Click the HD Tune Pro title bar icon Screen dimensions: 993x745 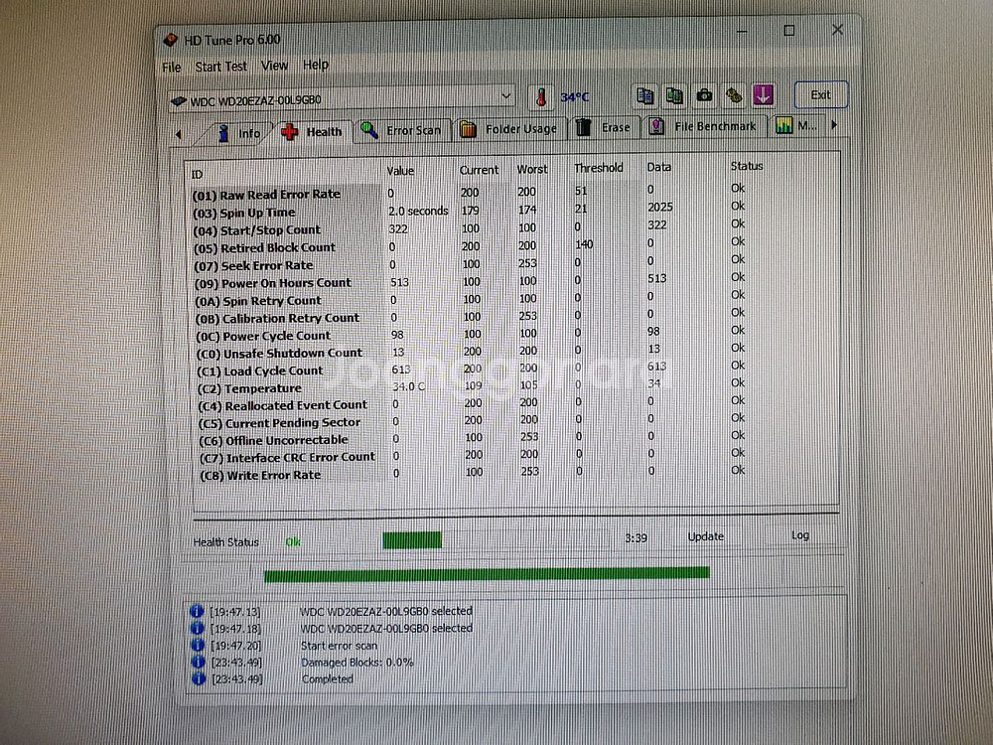coord(171,40)
